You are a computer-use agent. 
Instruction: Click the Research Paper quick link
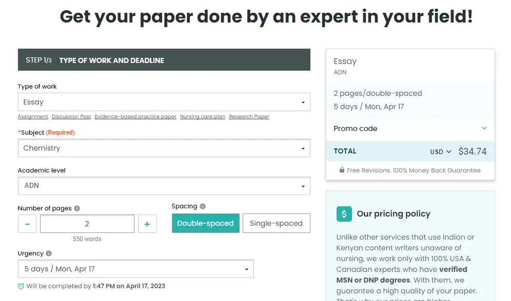pos(249,116)
